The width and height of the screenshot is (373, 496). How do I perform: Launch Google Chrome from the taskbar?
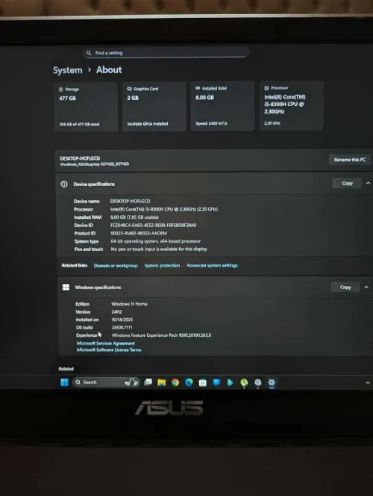click(x=175, y=382)
